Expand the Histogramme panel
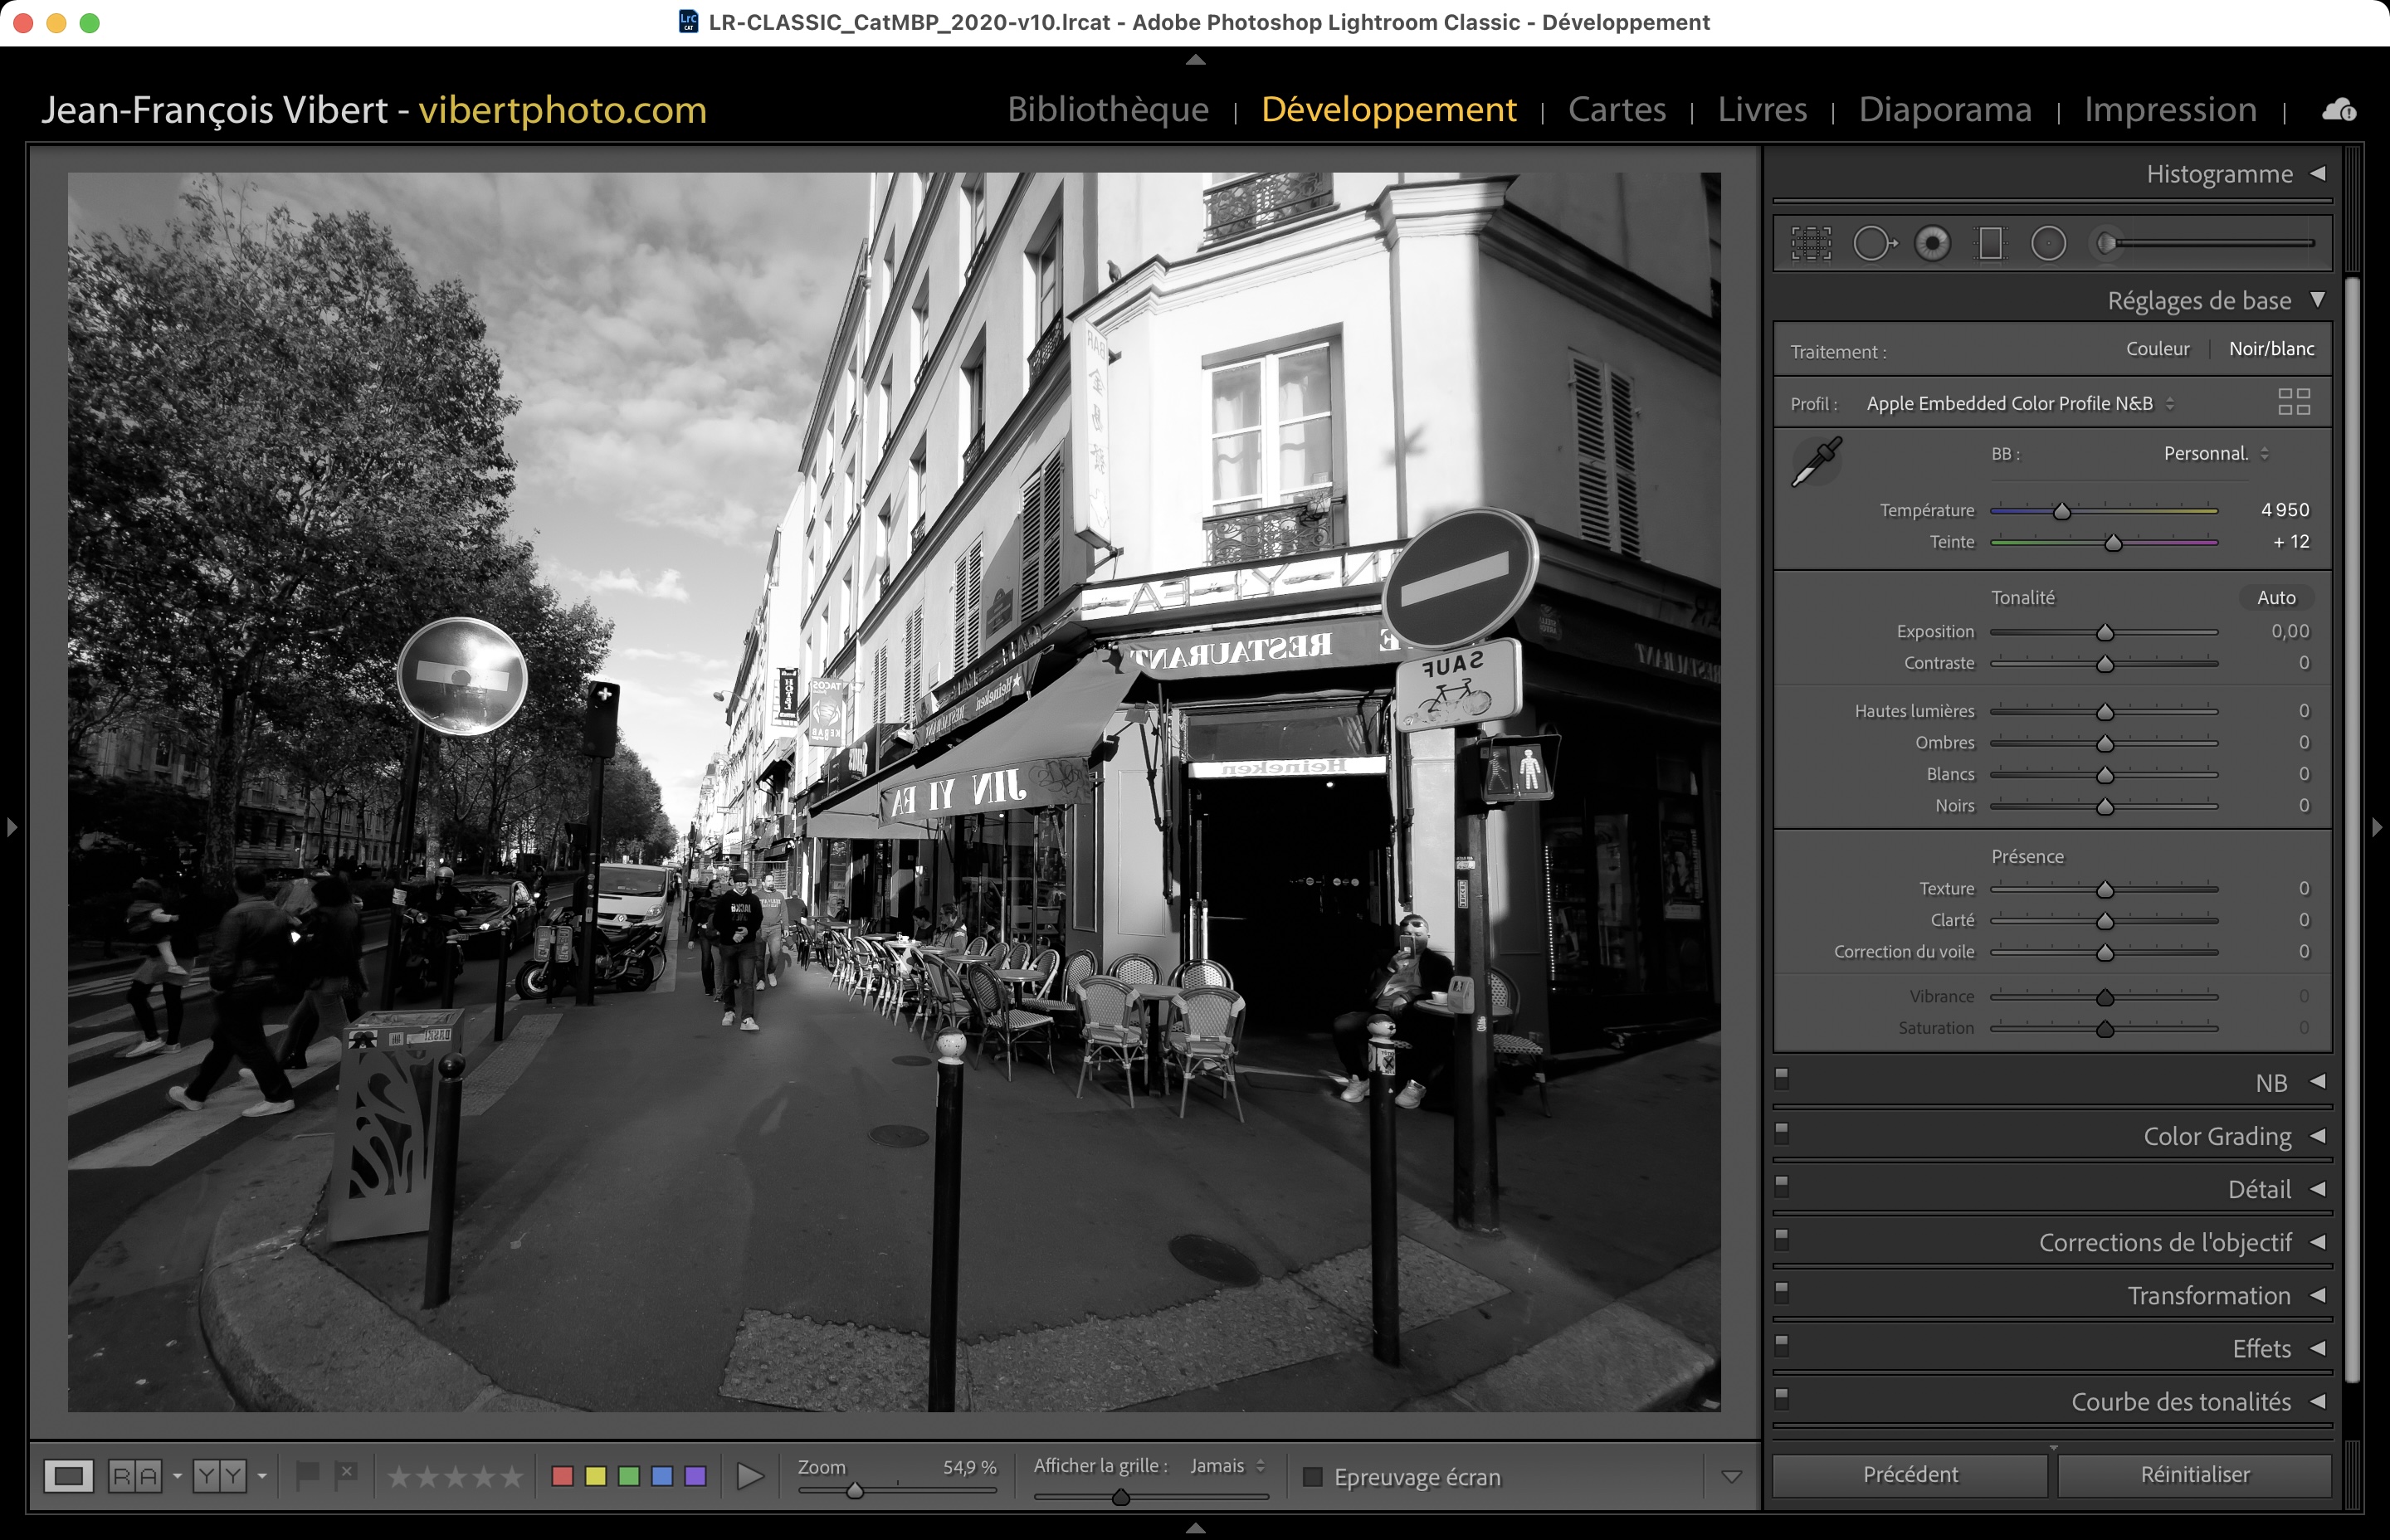Screen dimensions: 2390x1540 click(x=2318, y=174)
